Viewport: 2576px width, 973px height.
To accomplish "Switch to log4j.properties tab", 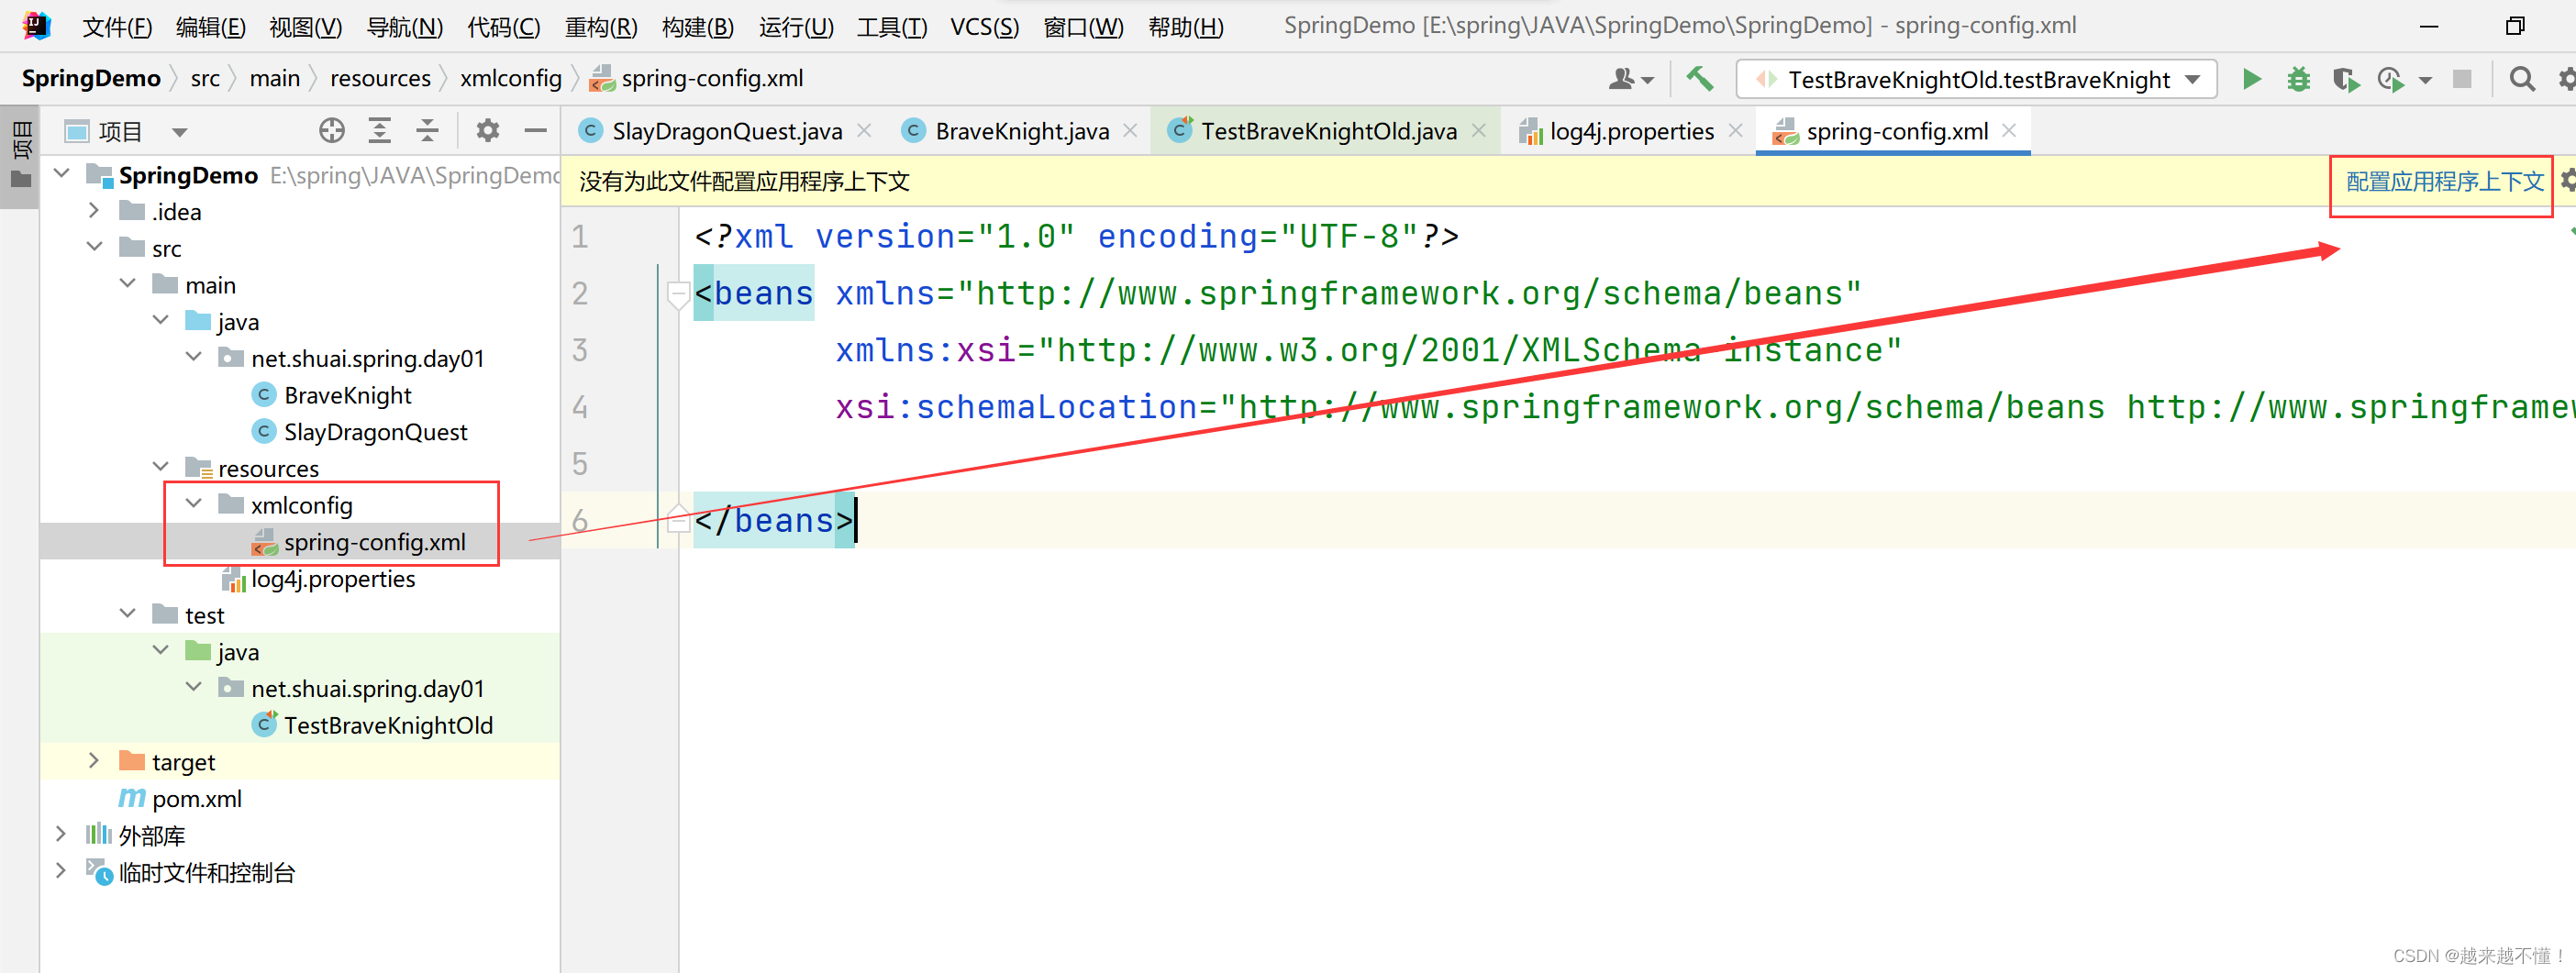I will [1631, 131].
